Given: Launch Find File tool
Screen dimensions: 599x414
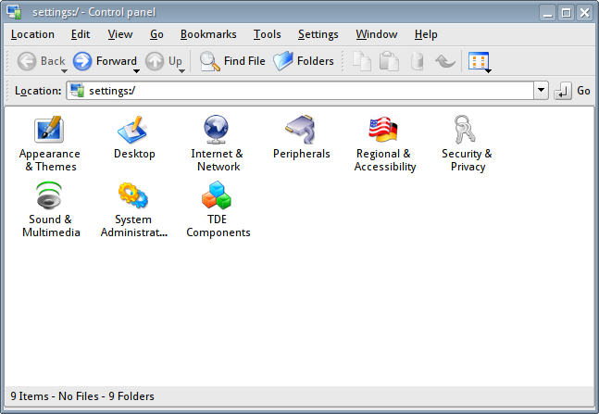Looking at the screenshot, I should click(232, 61).
